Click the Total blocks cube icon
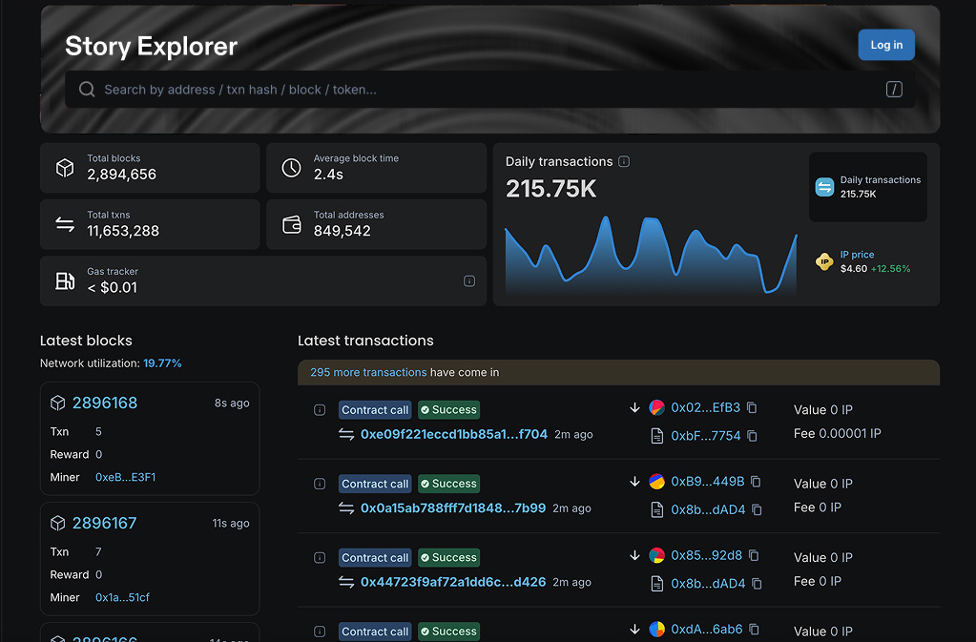The height and width of the screenshot is (642, 976). pos(65,168)
